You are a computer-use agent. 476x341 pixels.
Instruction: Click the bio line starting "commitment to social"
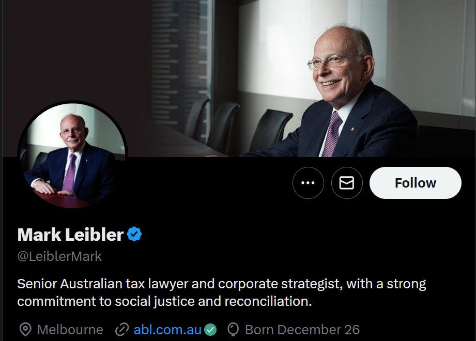tap(164, 301)
